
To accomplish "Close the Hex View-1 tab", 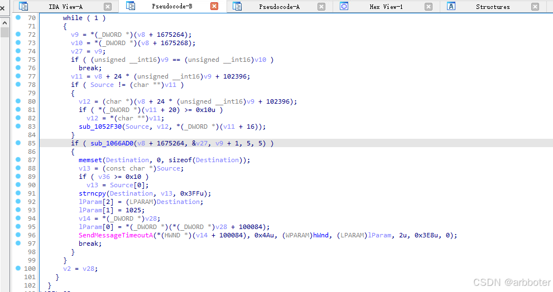I will click(x=429, y=7).
